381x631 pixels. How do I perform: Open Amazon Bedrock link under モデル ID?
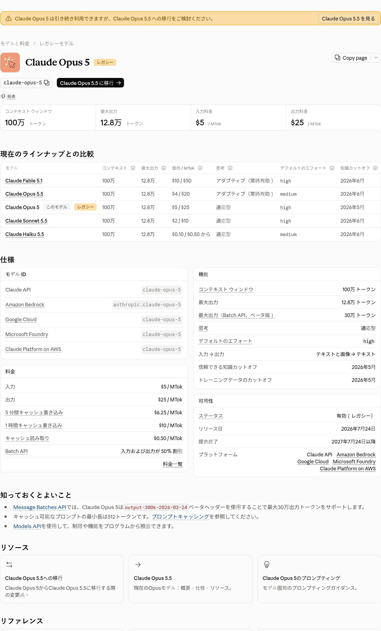pos(25,305)
